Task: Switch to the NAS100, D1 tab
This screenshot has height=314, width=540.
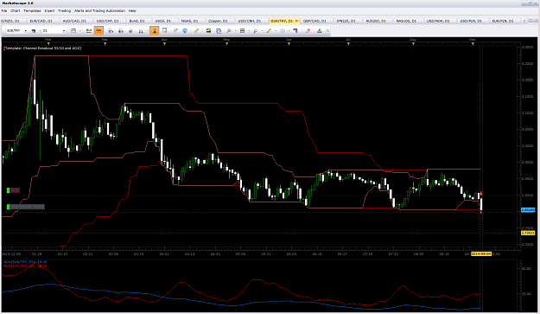Action: [406, 21]
